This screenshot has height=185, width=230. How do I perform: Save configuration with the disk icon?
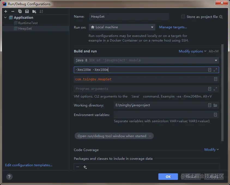27,11
